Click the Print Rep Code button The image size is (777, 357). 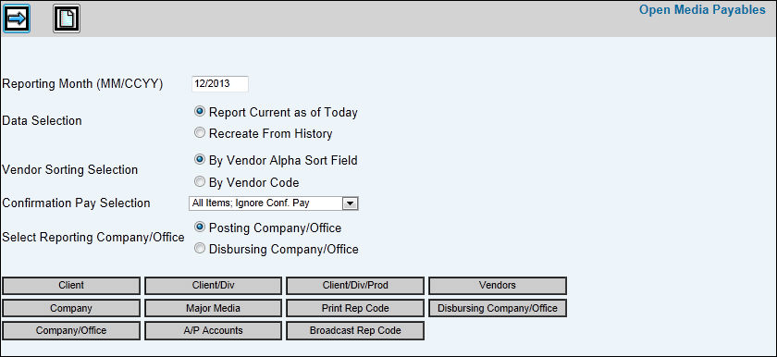coord(355,309)
